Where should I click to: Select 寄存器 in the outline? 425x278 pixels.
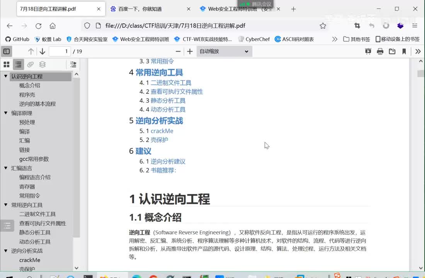(27, 186)
